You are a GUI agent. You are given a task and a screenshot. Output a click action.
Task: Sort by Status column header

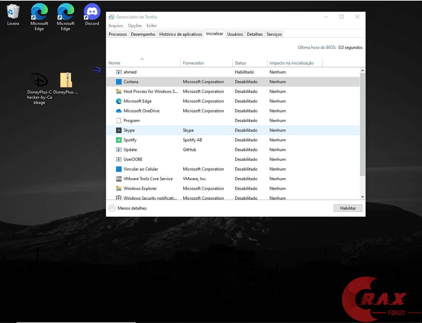click(240, 63)
